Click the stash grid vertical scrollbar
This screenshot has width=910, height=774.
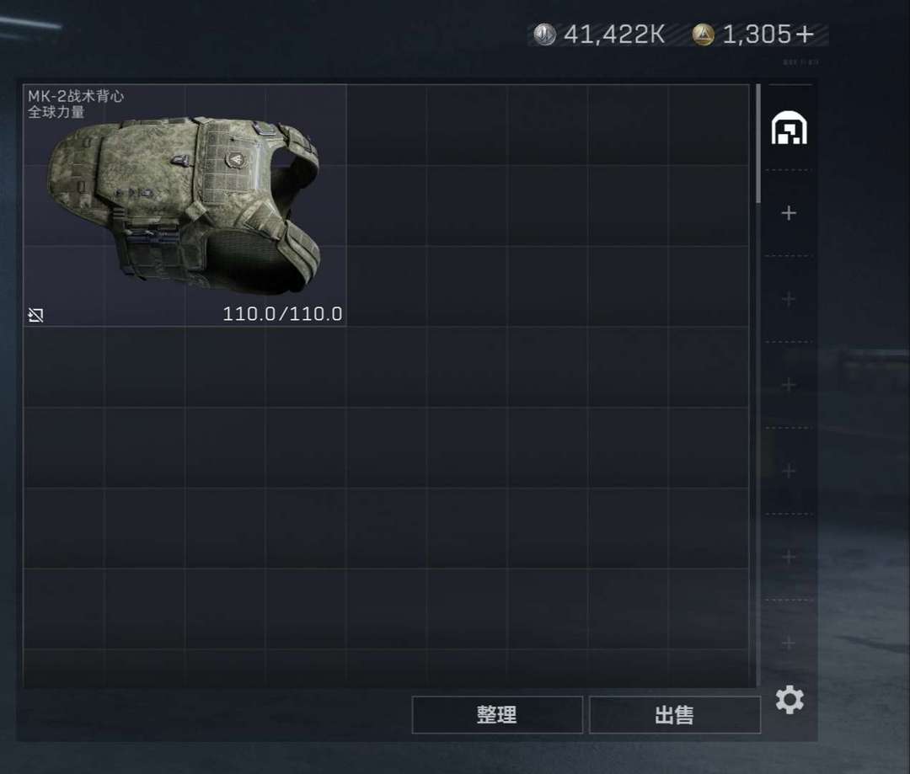coord(758,144)
